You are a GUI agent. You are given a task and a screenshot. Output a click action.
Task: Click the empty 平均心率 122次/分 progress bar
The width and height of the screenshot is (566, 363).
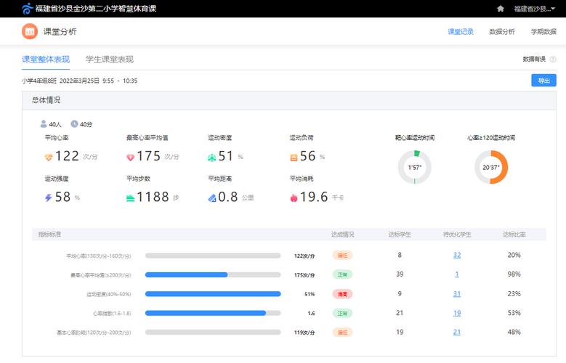pos(213,256)
